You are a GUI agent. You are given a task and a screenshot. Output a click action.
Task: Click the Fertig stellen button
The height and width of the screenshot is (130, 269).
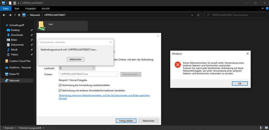pos(126,121)
